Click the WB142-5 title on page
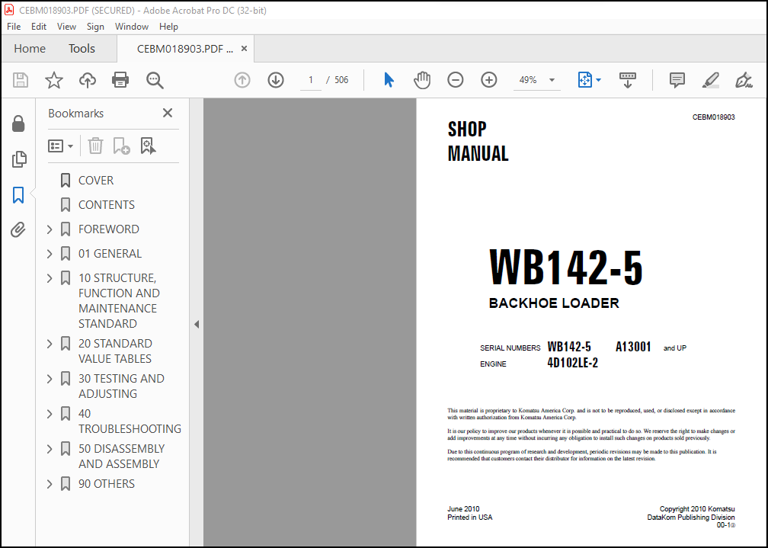 click(565, 268)
